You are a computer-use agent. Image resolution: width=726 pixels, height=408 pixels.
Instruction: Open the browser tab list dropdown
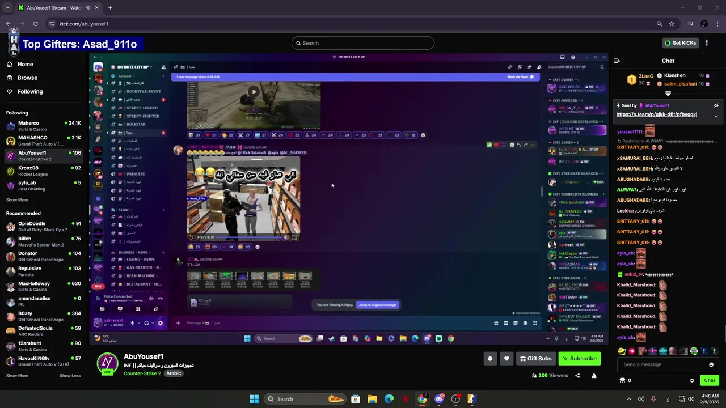(7, 7)
